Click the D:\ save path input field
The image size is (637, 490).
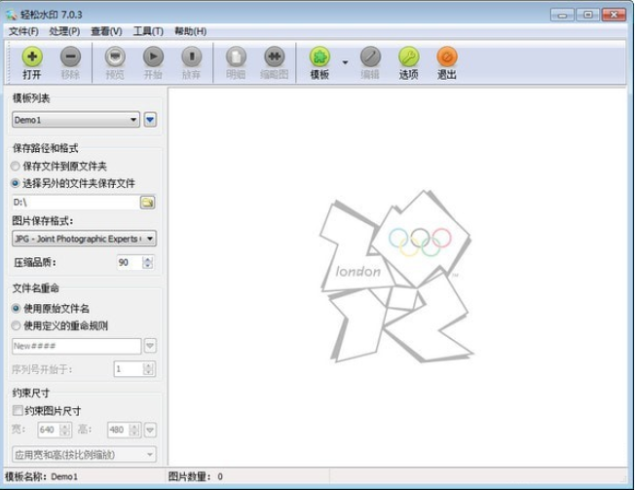click(x=74, y=203)
